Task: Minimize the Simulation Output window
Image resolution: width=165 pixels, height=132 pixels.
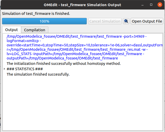Action: click(142, 5)
